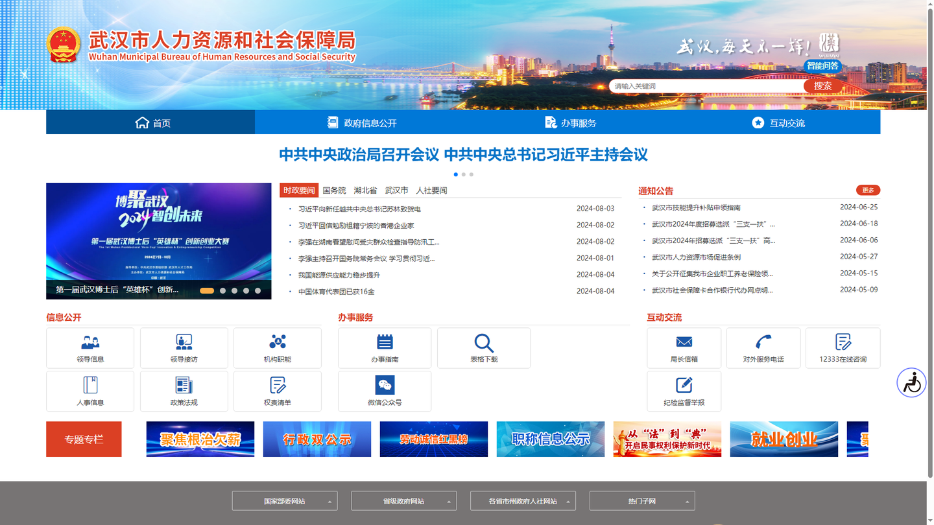Open notice 武汉市2024年度招募选派三支一扶 dated 06-18
This screenshot has width=934, height=525.
(713, 224)
